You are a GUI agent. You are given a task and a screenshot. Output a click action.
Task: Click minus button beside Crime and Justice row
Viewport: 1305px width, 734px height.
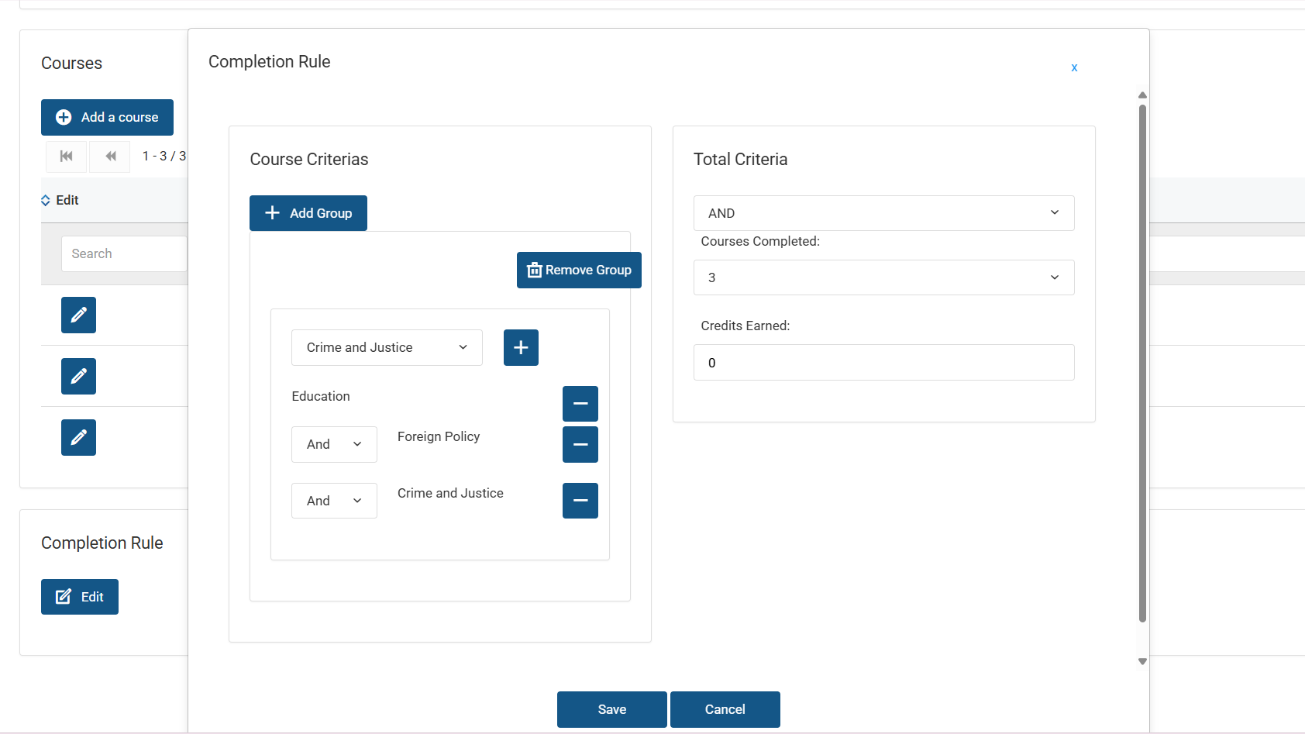(580, 501)
